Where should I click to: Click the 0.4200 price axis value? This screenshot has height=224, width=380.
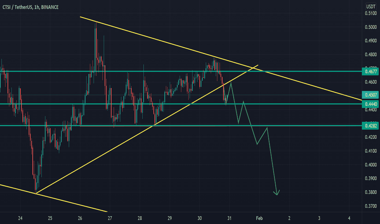(x=371, y=137)
